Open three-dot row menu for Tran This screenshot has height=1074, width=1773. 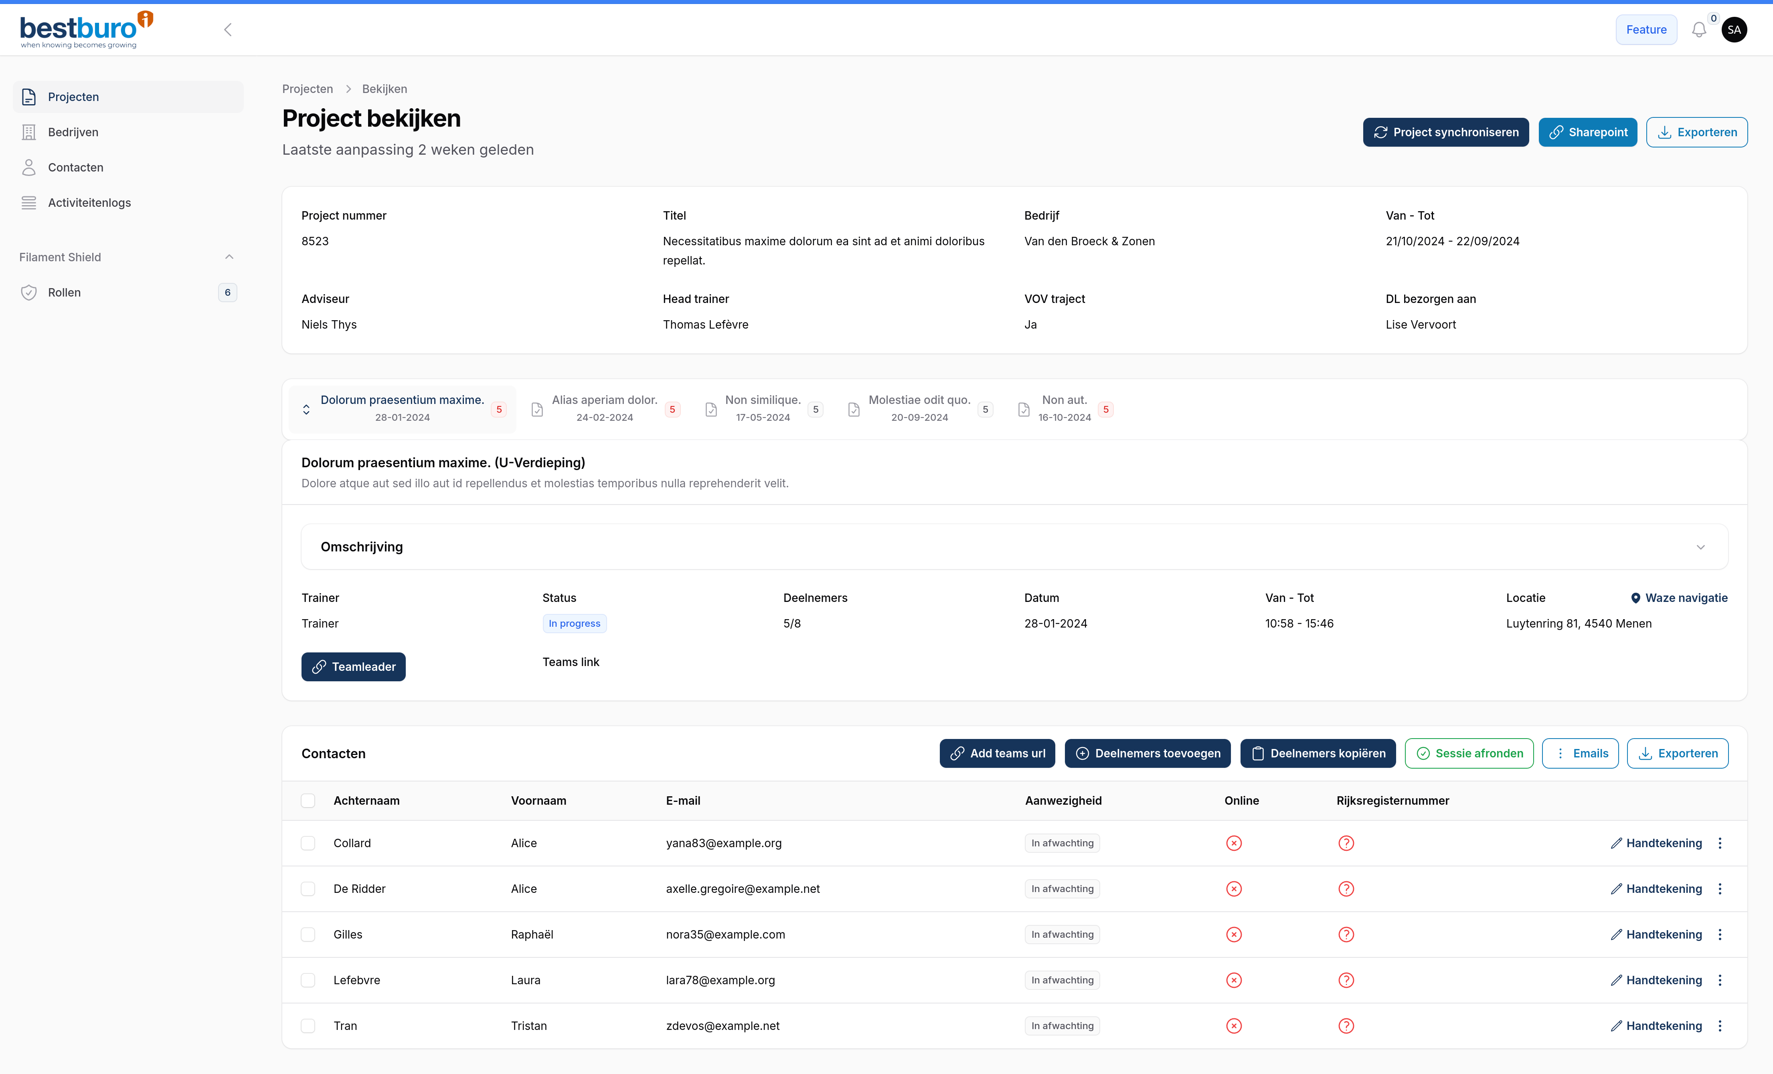click(1720, 1026)
